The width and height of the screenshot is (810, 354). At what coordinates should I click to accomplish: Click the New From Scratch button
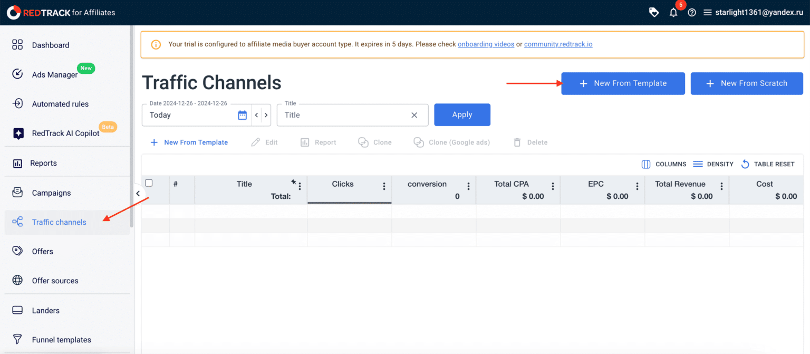747,83
